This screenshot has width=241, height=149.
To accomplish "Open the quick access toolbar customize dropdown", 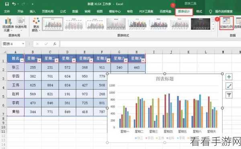I will tap(33, 4).
